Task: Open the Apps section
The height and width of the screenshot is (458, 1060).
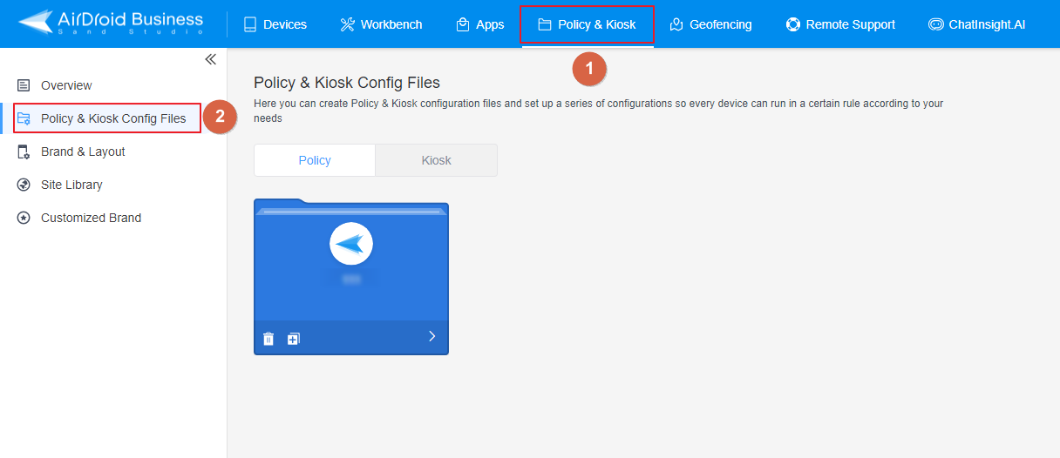Action: coord(480,24)
